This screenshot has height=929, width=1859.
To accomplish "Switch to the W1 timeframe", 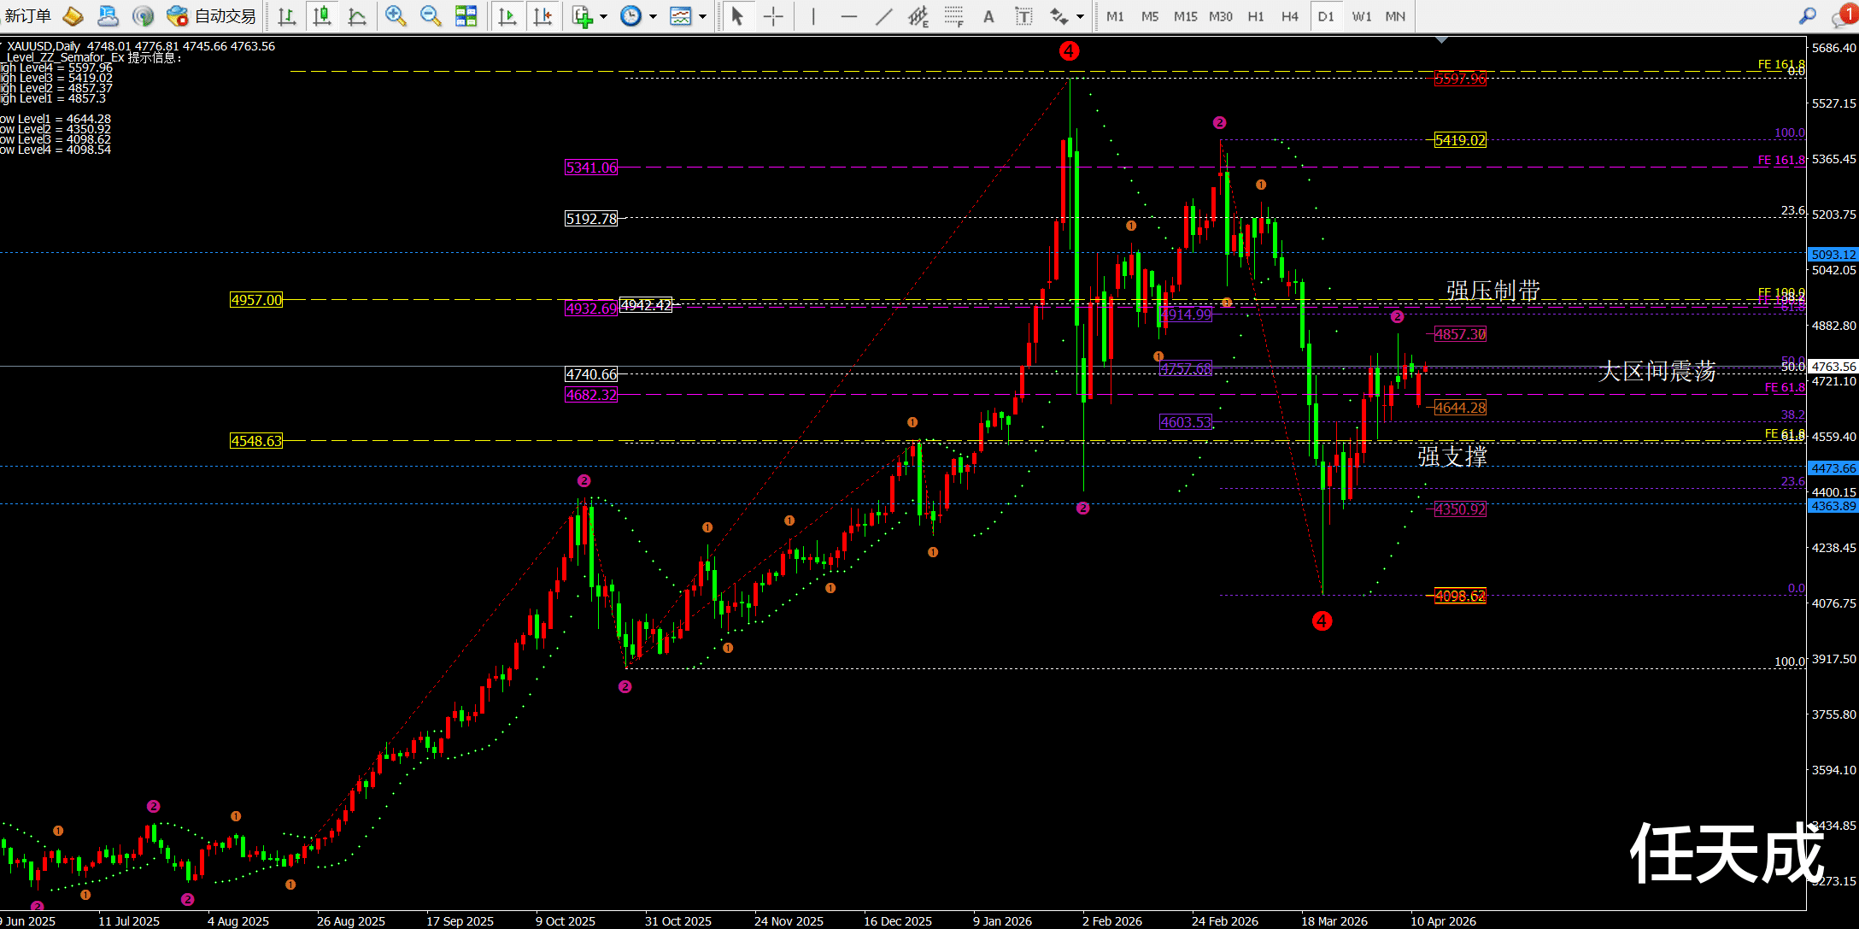I will (x=1361, y=16).
